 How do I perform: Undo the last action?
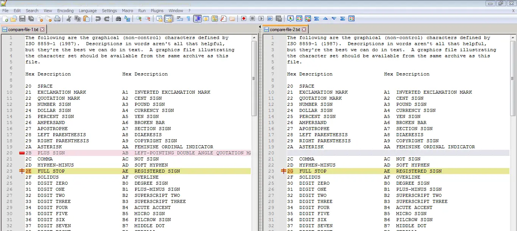pos(97,18)
